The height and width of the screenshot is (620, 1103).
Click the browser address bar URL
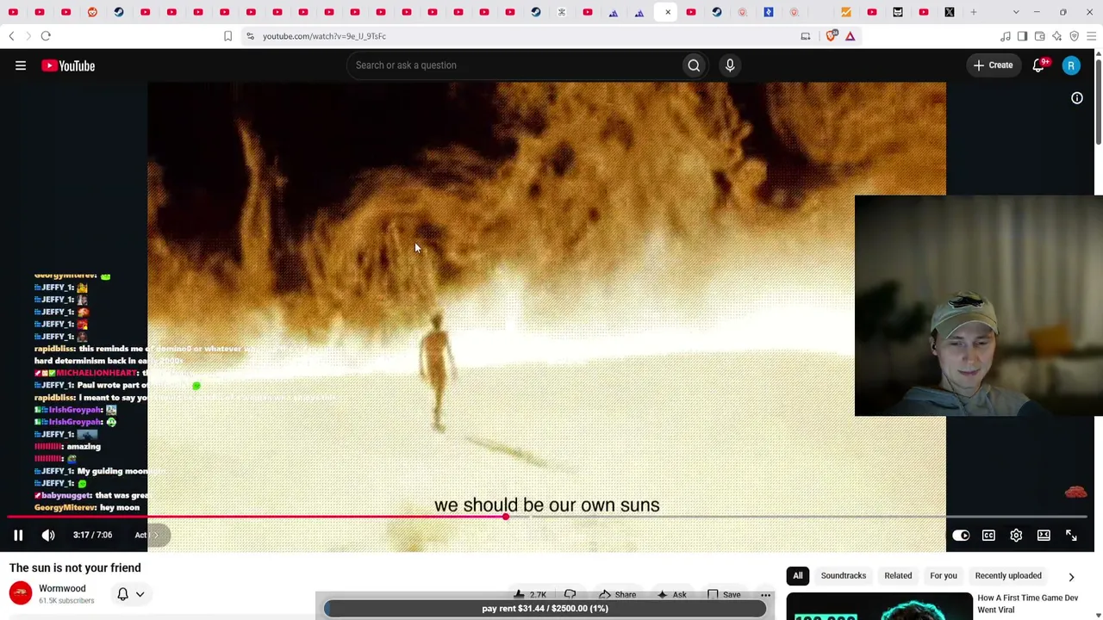tap(324, 36)
